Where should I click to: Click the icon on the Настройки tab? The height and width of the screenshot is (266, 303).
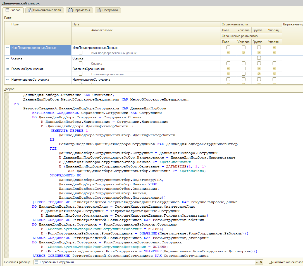pyautogui.click(x=99, y=10)
